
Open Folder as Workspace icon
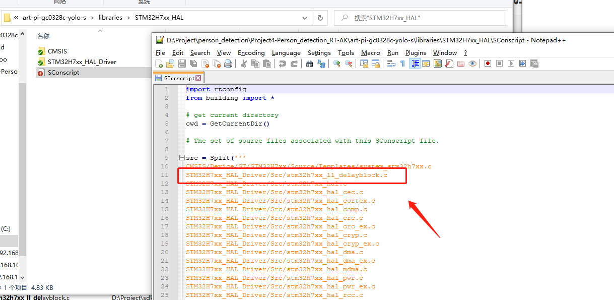point(461,64)
